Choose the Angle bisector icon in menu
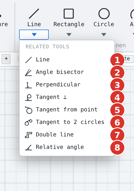Image resolution: width=134 pixels, height=191 pixels. (29, 72)
